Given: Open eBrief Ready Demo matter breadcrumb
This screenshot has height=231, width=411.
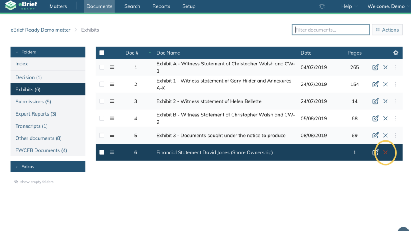Looking at the screenshot, I should (x=41, y=30).
